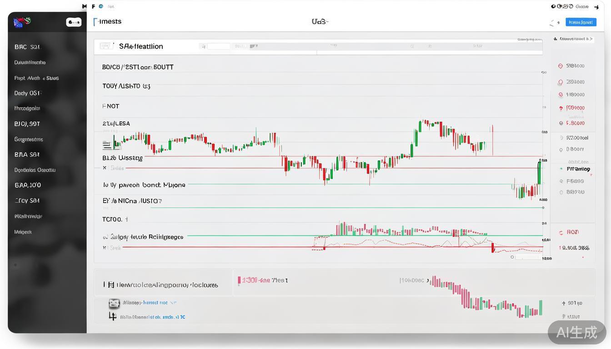
Task: Click the arrow icon at top-right corner
Action: tap(596, 7)
